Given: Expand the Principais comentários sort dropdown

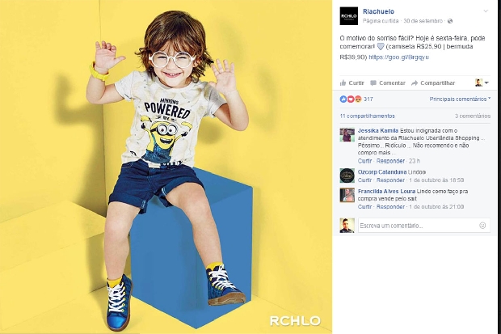Looking at the screenshot, I should (x=460, y=99).
